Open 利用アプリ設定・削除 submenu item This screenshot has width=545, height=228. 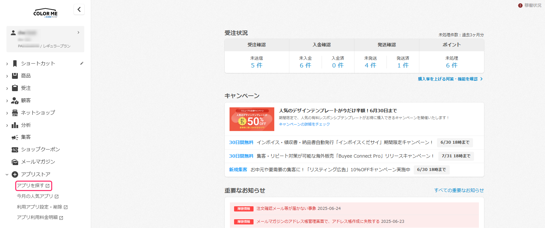[42, 207]
